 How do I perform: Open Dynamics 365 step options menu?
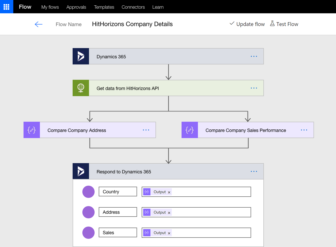pyautogui.click(x=254, y=56)
